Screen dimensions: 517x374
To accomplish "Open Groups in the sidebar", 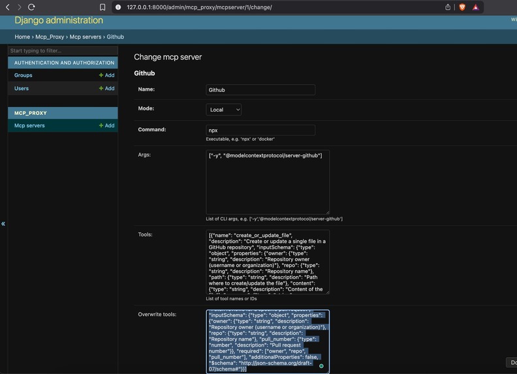I will 23,75.
